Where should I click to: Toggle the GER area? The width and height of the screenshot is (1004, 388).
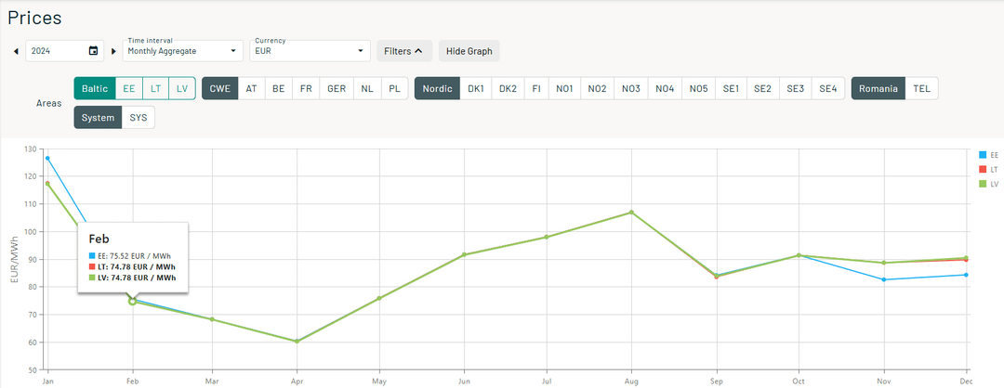click(337, 89)
